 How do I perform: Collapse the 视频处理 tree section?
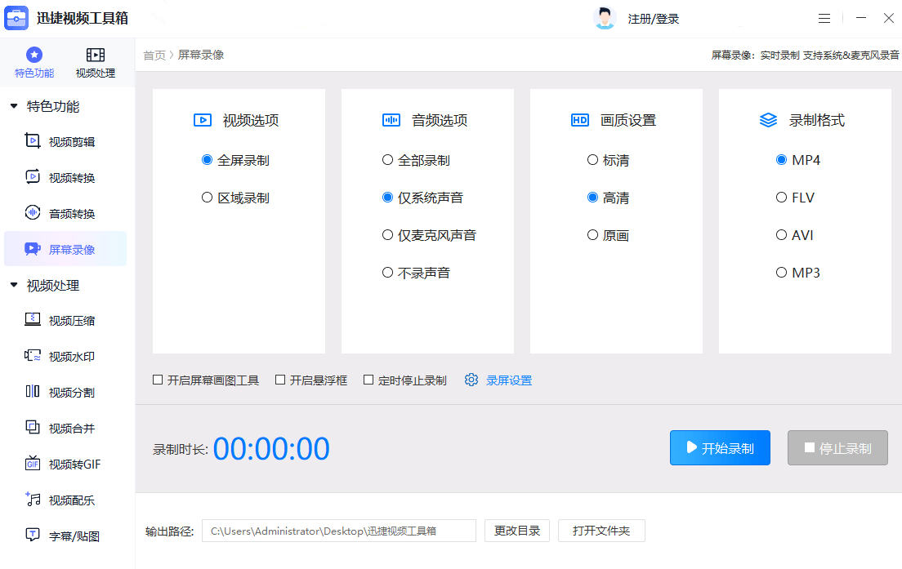point(14,285)
